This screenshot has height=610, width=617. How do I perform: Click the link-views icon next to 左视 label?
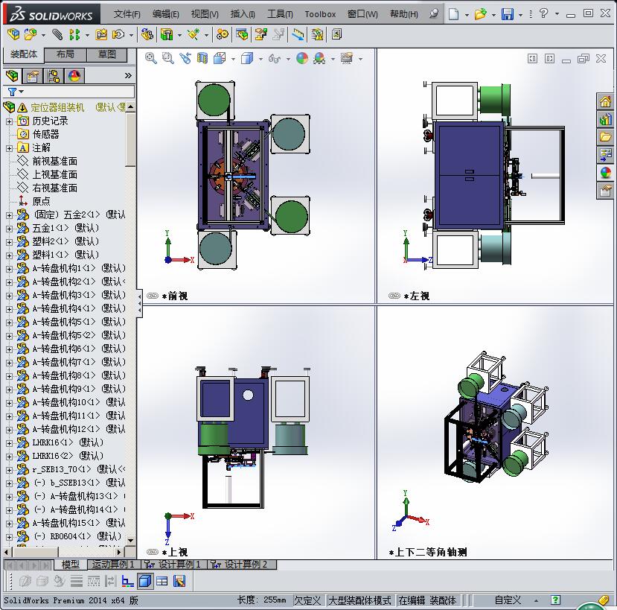[394, 296]
